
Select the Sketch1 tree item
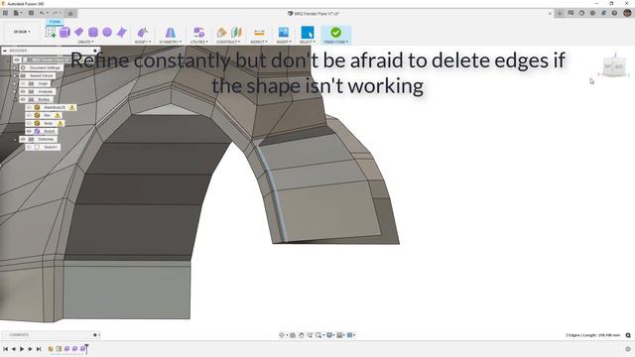point(51,147)
